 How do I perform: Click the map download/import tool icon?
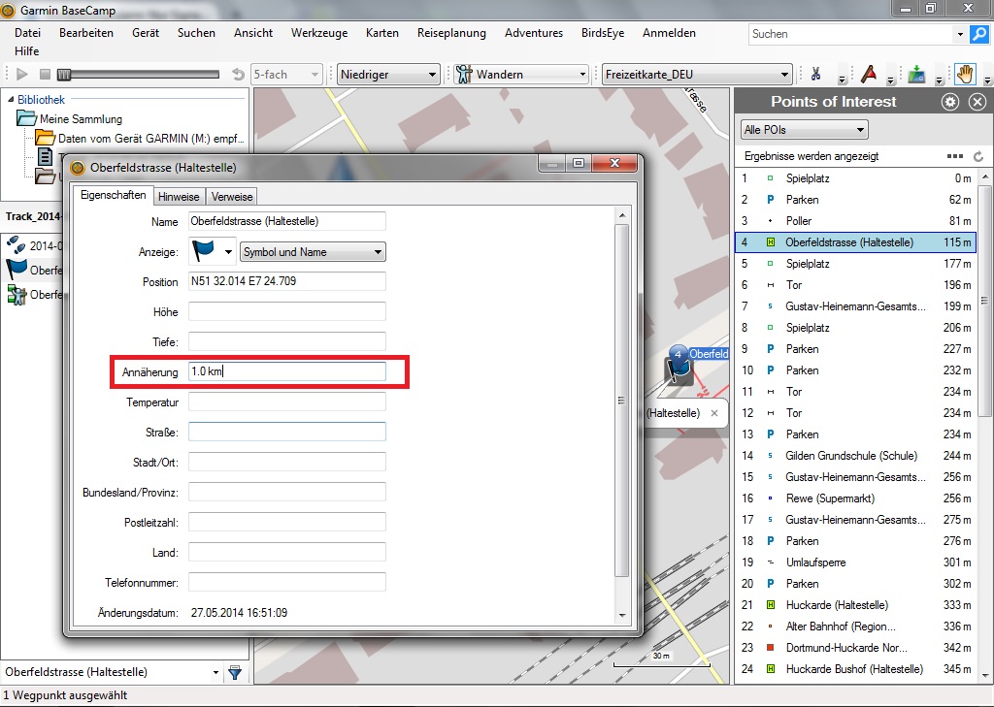coord(916,74)
